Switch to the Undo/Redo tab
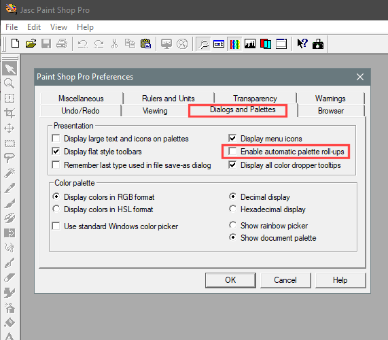The height and width of the screenshot is (340, 388). 80,111
